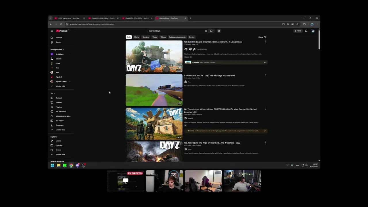Open Discord from the taskbar
368x207 pixels.
(x=77, y=165)
